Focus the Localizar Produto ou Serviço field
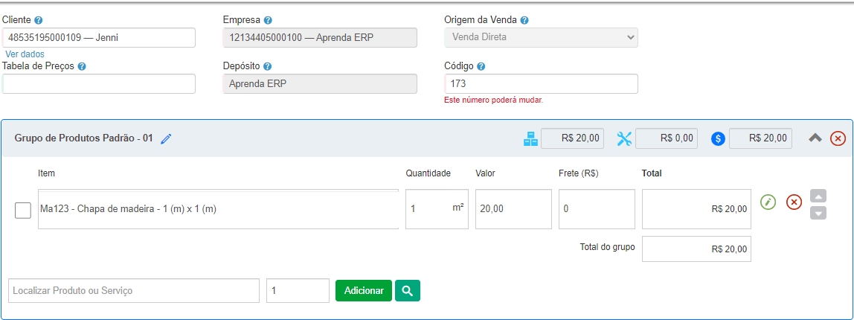This screenshot has width=854, height=320. tap(134, 290)
